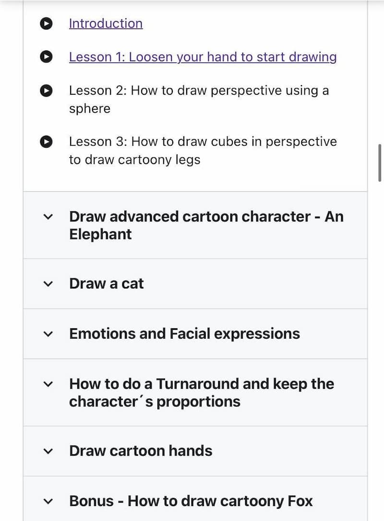
Task: Click play icon beside Lesson 2 sphere
Action: (x=46, y=91)
